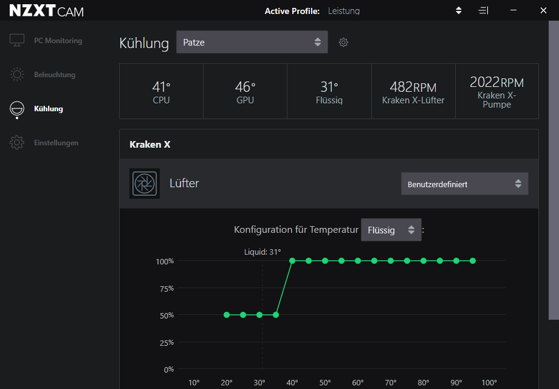Minimize the NZXT CAM window
Image resolution: width=559 pixels, height=389 pixels.
[513, 10]
